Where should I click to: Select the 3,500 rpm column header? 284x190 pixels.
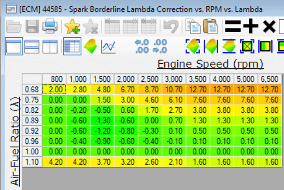point(198,79)
